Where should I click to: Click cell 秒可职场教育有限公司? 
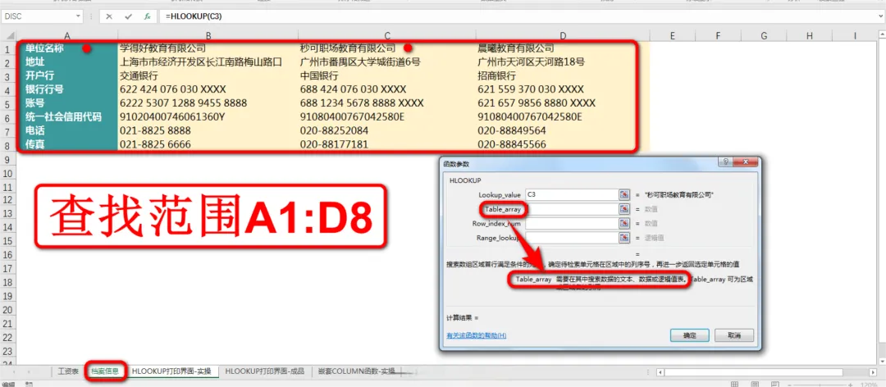tap(387, 48)
